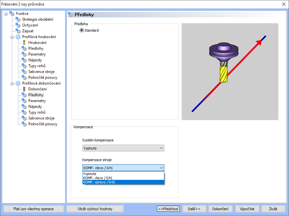This screenshot has height=216, width=289.
Task: Click the Úchycení gear icon
Action: (x=18, y=25)
